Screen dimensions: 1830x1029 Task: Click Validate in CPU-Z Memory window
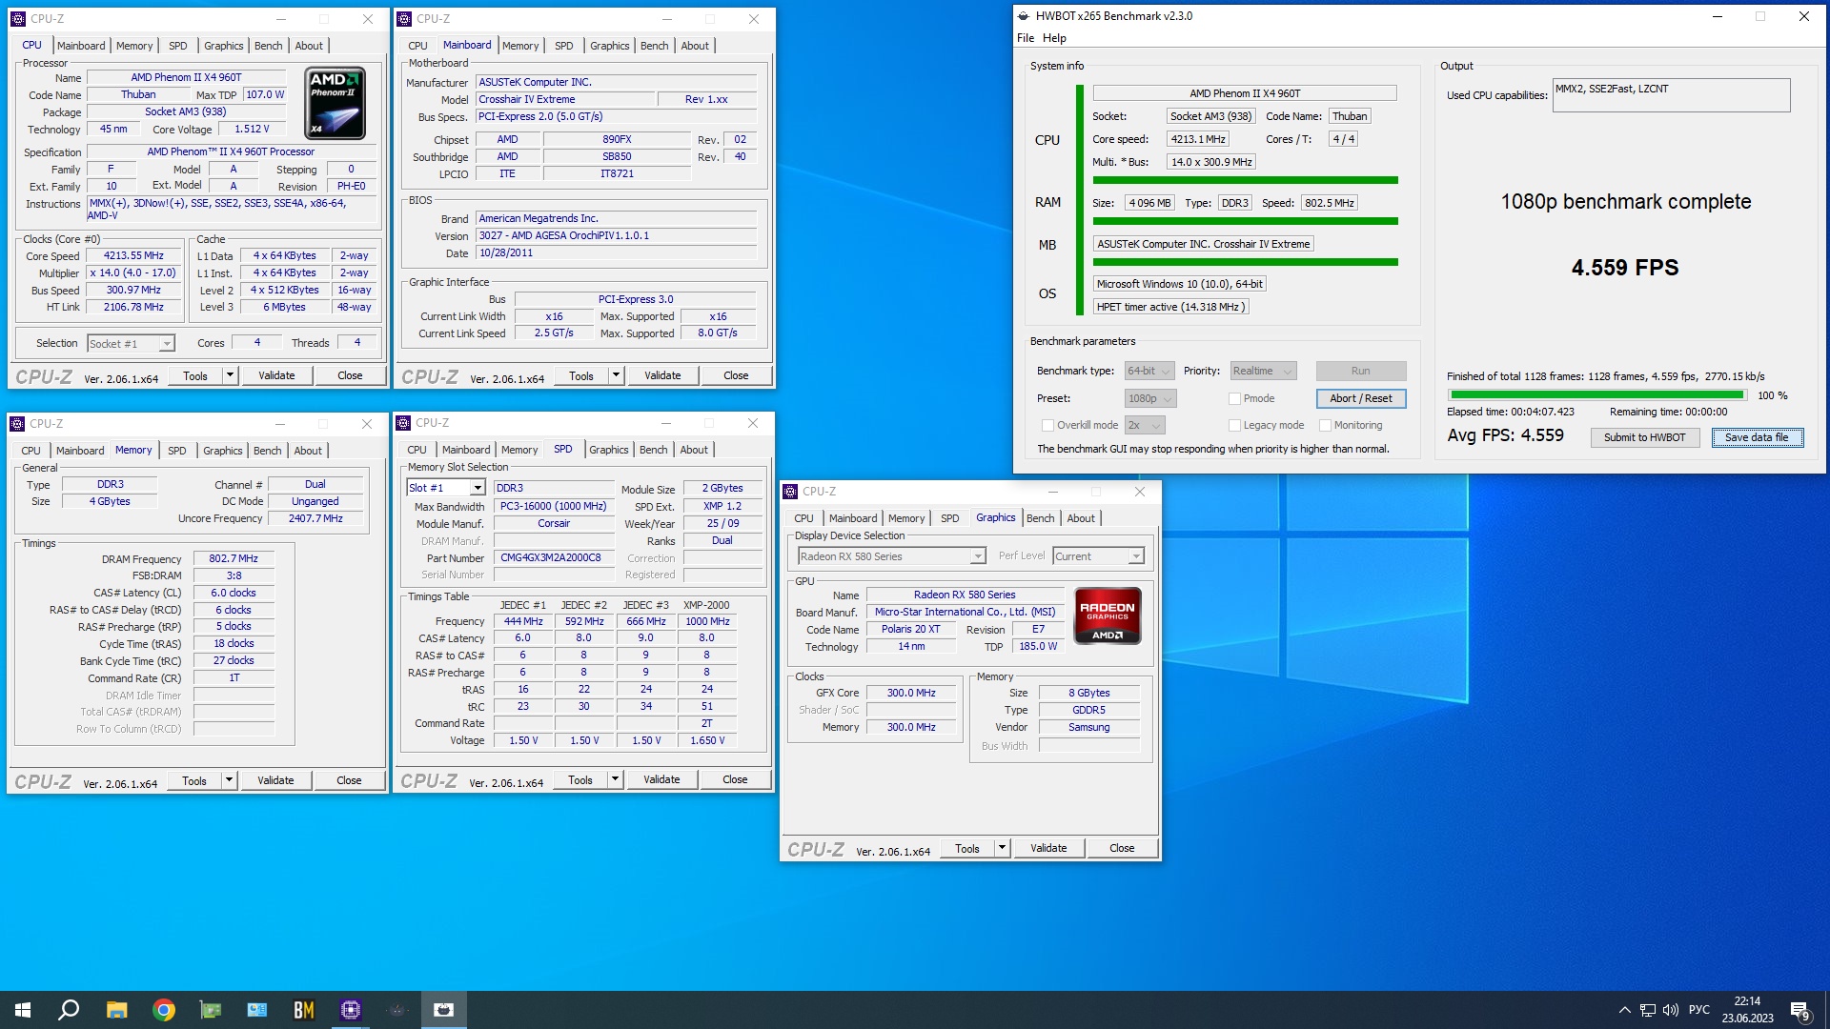(x=275, y=780)
